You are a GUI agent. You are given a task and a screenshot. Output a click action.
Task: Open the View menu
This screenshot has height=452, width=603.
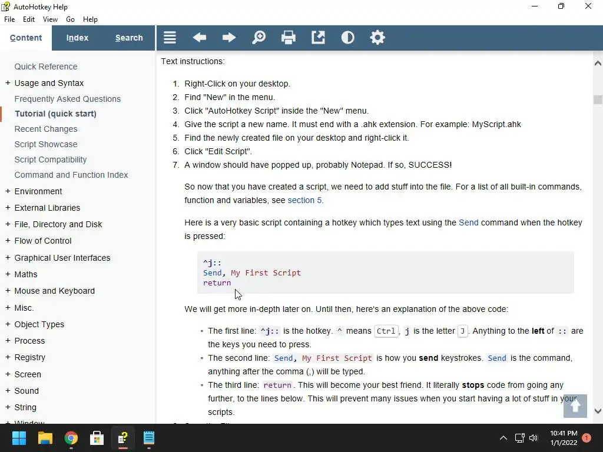coord(50,19)
